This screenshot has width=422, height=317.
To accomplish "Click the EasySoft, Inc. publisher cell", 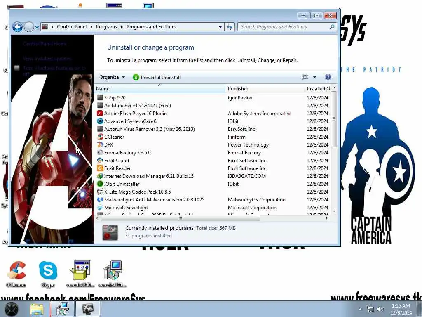I will click(242, 129).
